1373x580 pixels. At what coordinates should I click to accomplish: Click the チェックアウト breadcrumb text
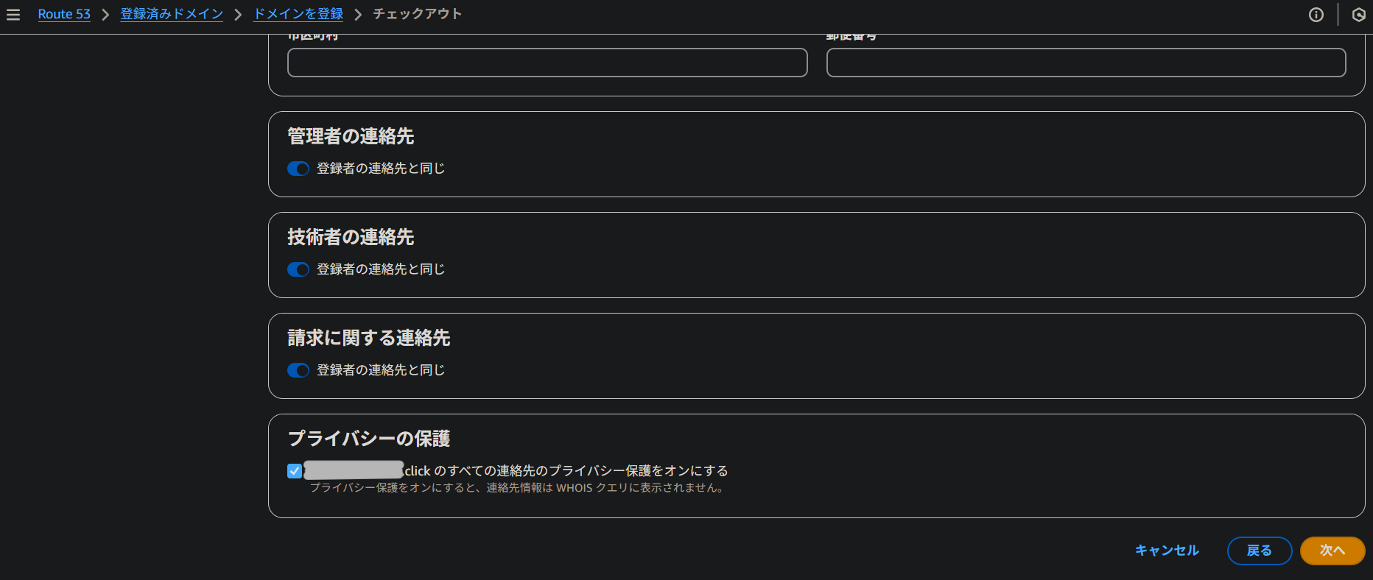417,14
